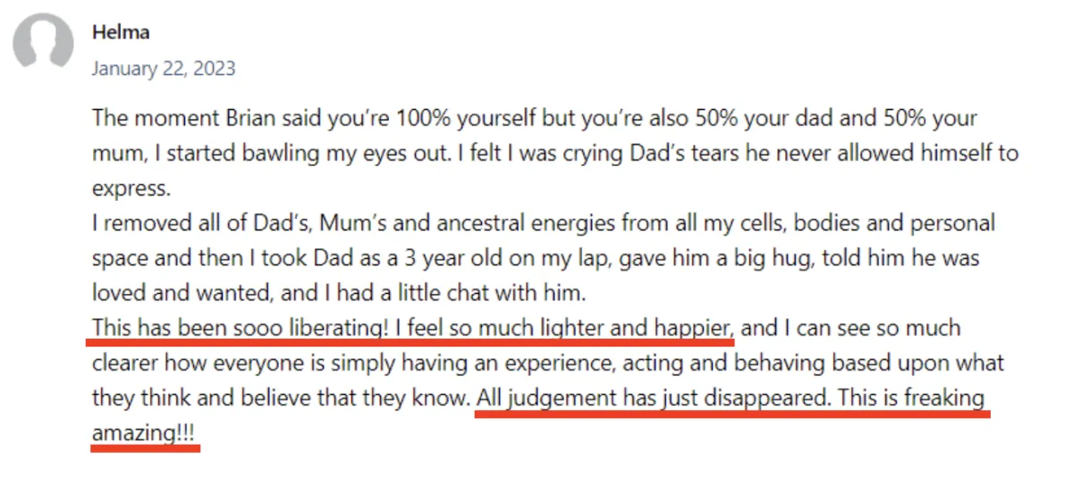Click the underlined text 'All judgement has just disappeared'
Screen dimensions: 1073x477
click(651, 397)
